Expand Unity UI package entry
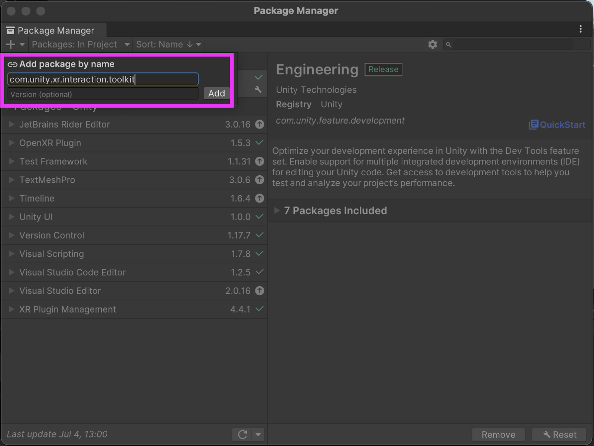 12,217
